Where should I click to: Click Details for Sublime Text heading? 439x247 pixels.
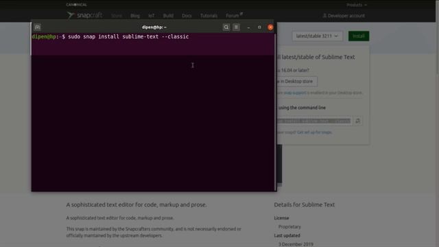pyautogui.click(x=305, y=204)
